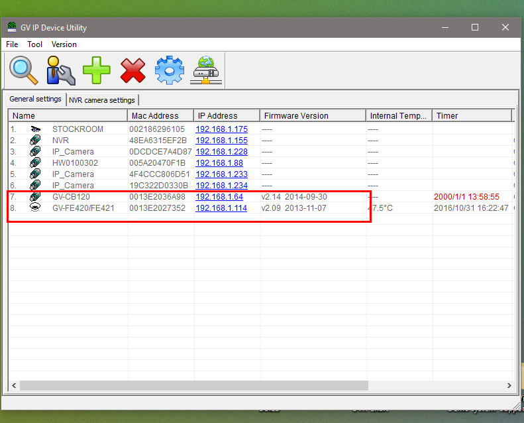Sort by Firmware Version column header
Viewport: 524px width, 423px height.
(313, 116)
